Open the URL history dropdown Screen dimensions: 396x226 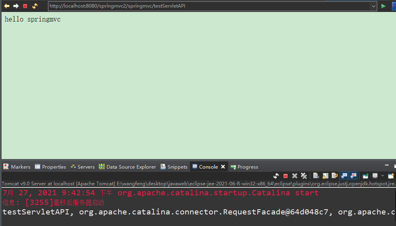(x=373, y=6)
